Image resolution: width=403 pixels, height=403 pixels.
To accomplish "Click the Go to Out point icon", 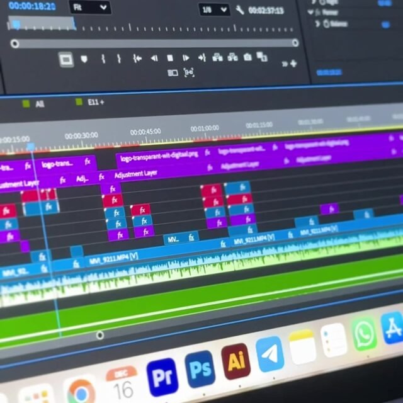I will (x=202, y=57).
